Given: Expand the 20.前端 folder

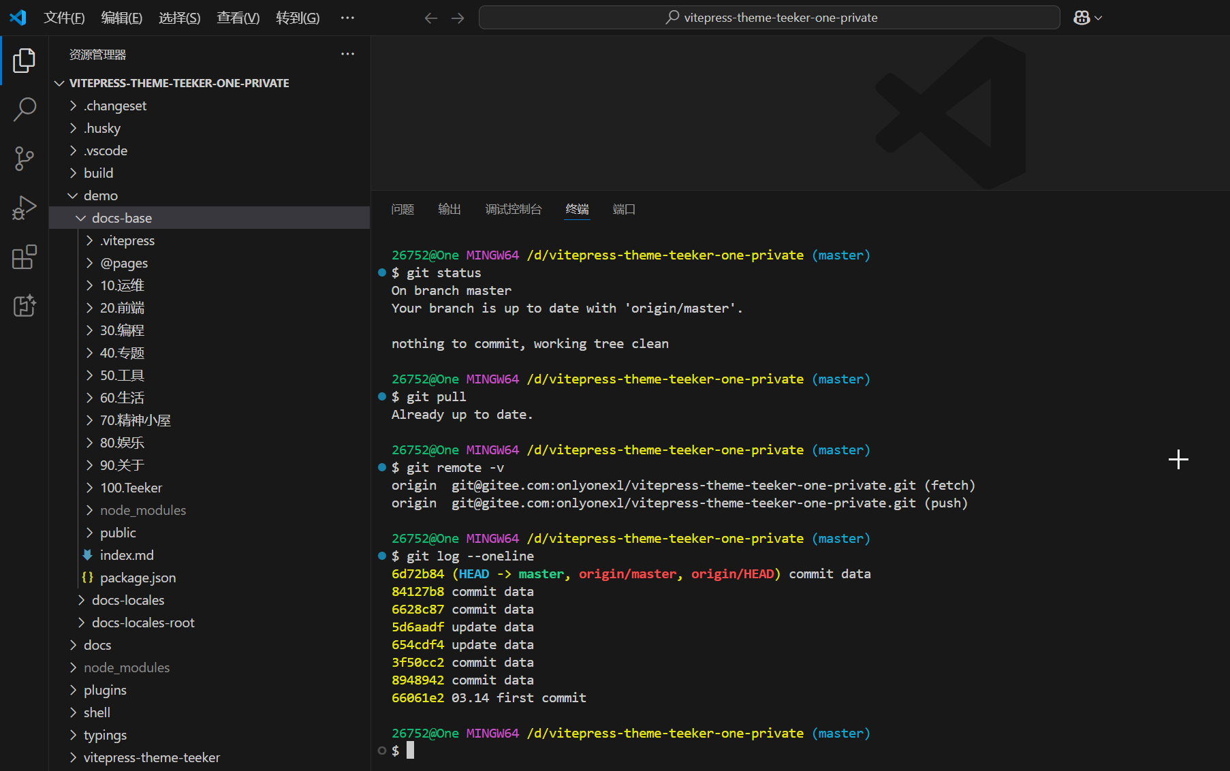Looking at the screenshot, I should [x=210, y=308].
